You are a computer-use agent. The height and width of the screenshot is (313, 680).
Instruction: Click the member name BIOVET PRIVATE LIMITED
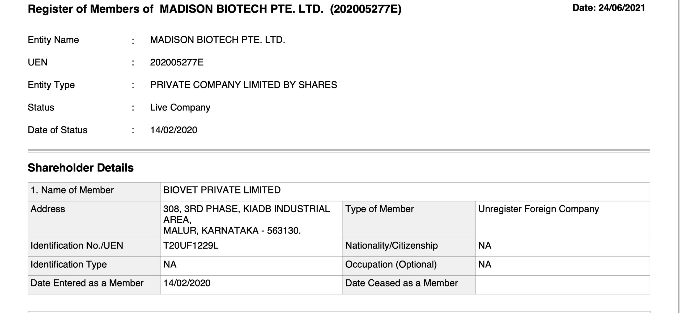[x=222, y=190]
